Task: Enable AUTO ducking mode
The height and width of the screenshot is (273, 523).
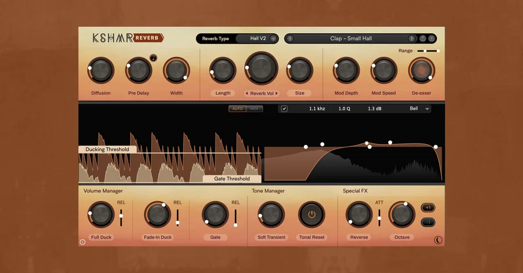Action: click(238, 109)
